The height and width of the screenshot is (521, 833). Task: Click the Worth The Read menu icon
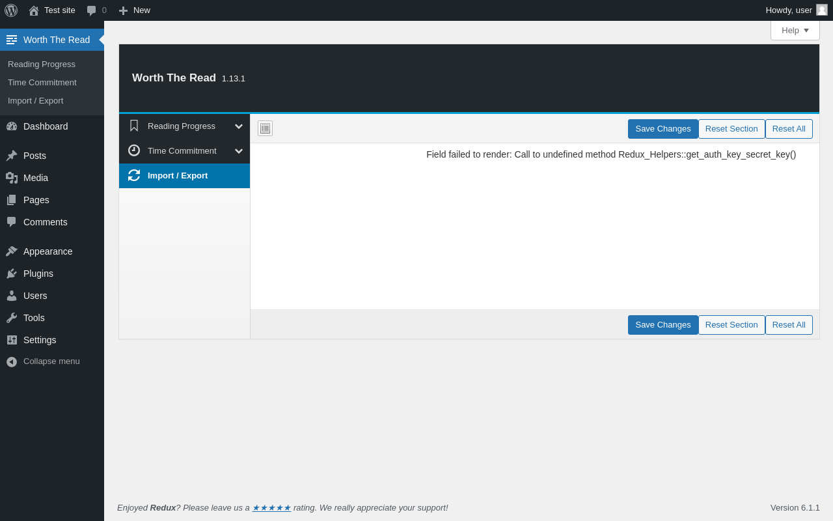click(x=12, y=40)
